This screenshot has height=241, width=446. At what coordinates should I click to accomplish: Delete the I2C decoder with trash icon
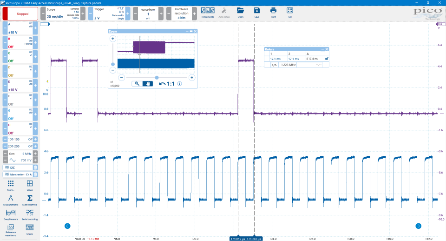[x=35, y=167]
